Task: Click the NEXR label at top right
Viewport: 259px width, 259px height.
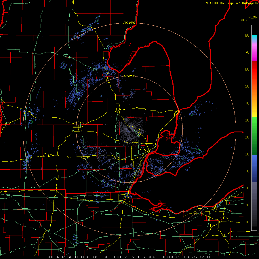Action: click(x=253, y=17)
